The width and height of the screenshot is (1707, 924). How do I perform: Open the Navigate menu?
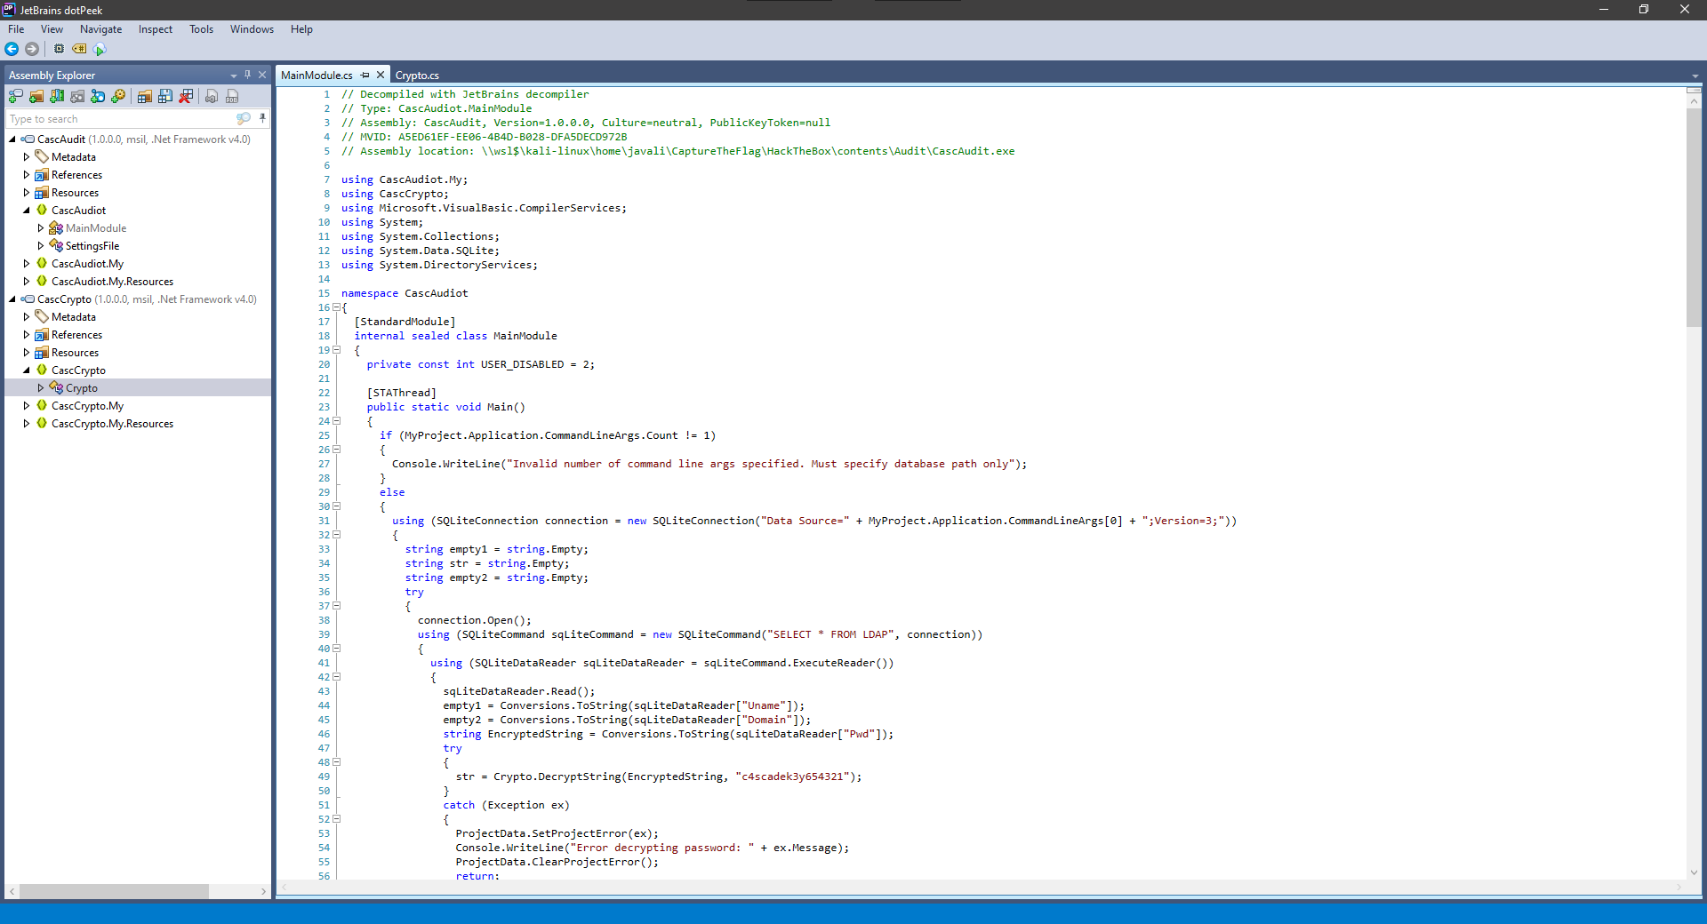[100, 29]
